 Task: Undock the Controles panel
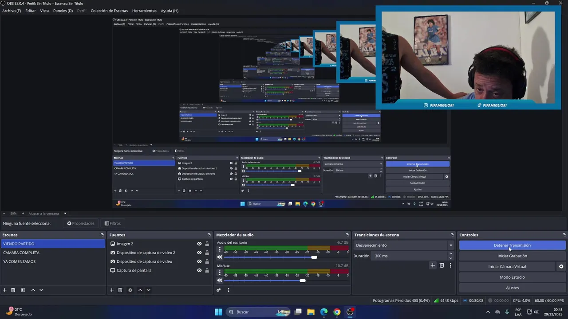[x=564, y=235]
